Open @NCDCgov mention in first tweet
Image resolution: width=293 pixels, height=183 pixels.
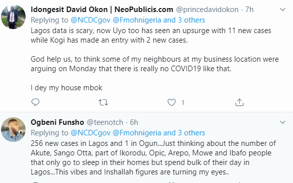[x=90, y=20]
